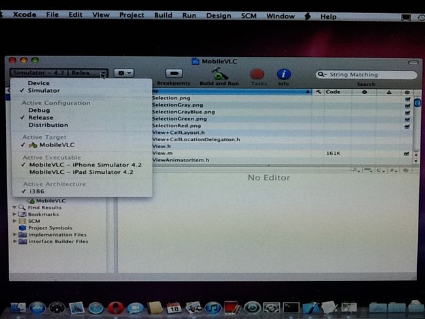Viewport: 425px width, 319px height.
Task: Open the scripts menu icon before Help
Action: coord(307,16)
